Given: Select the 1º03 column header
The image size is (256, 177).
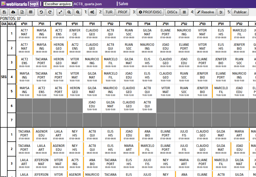Looking at the screenshot, I should tap(129, 24).
